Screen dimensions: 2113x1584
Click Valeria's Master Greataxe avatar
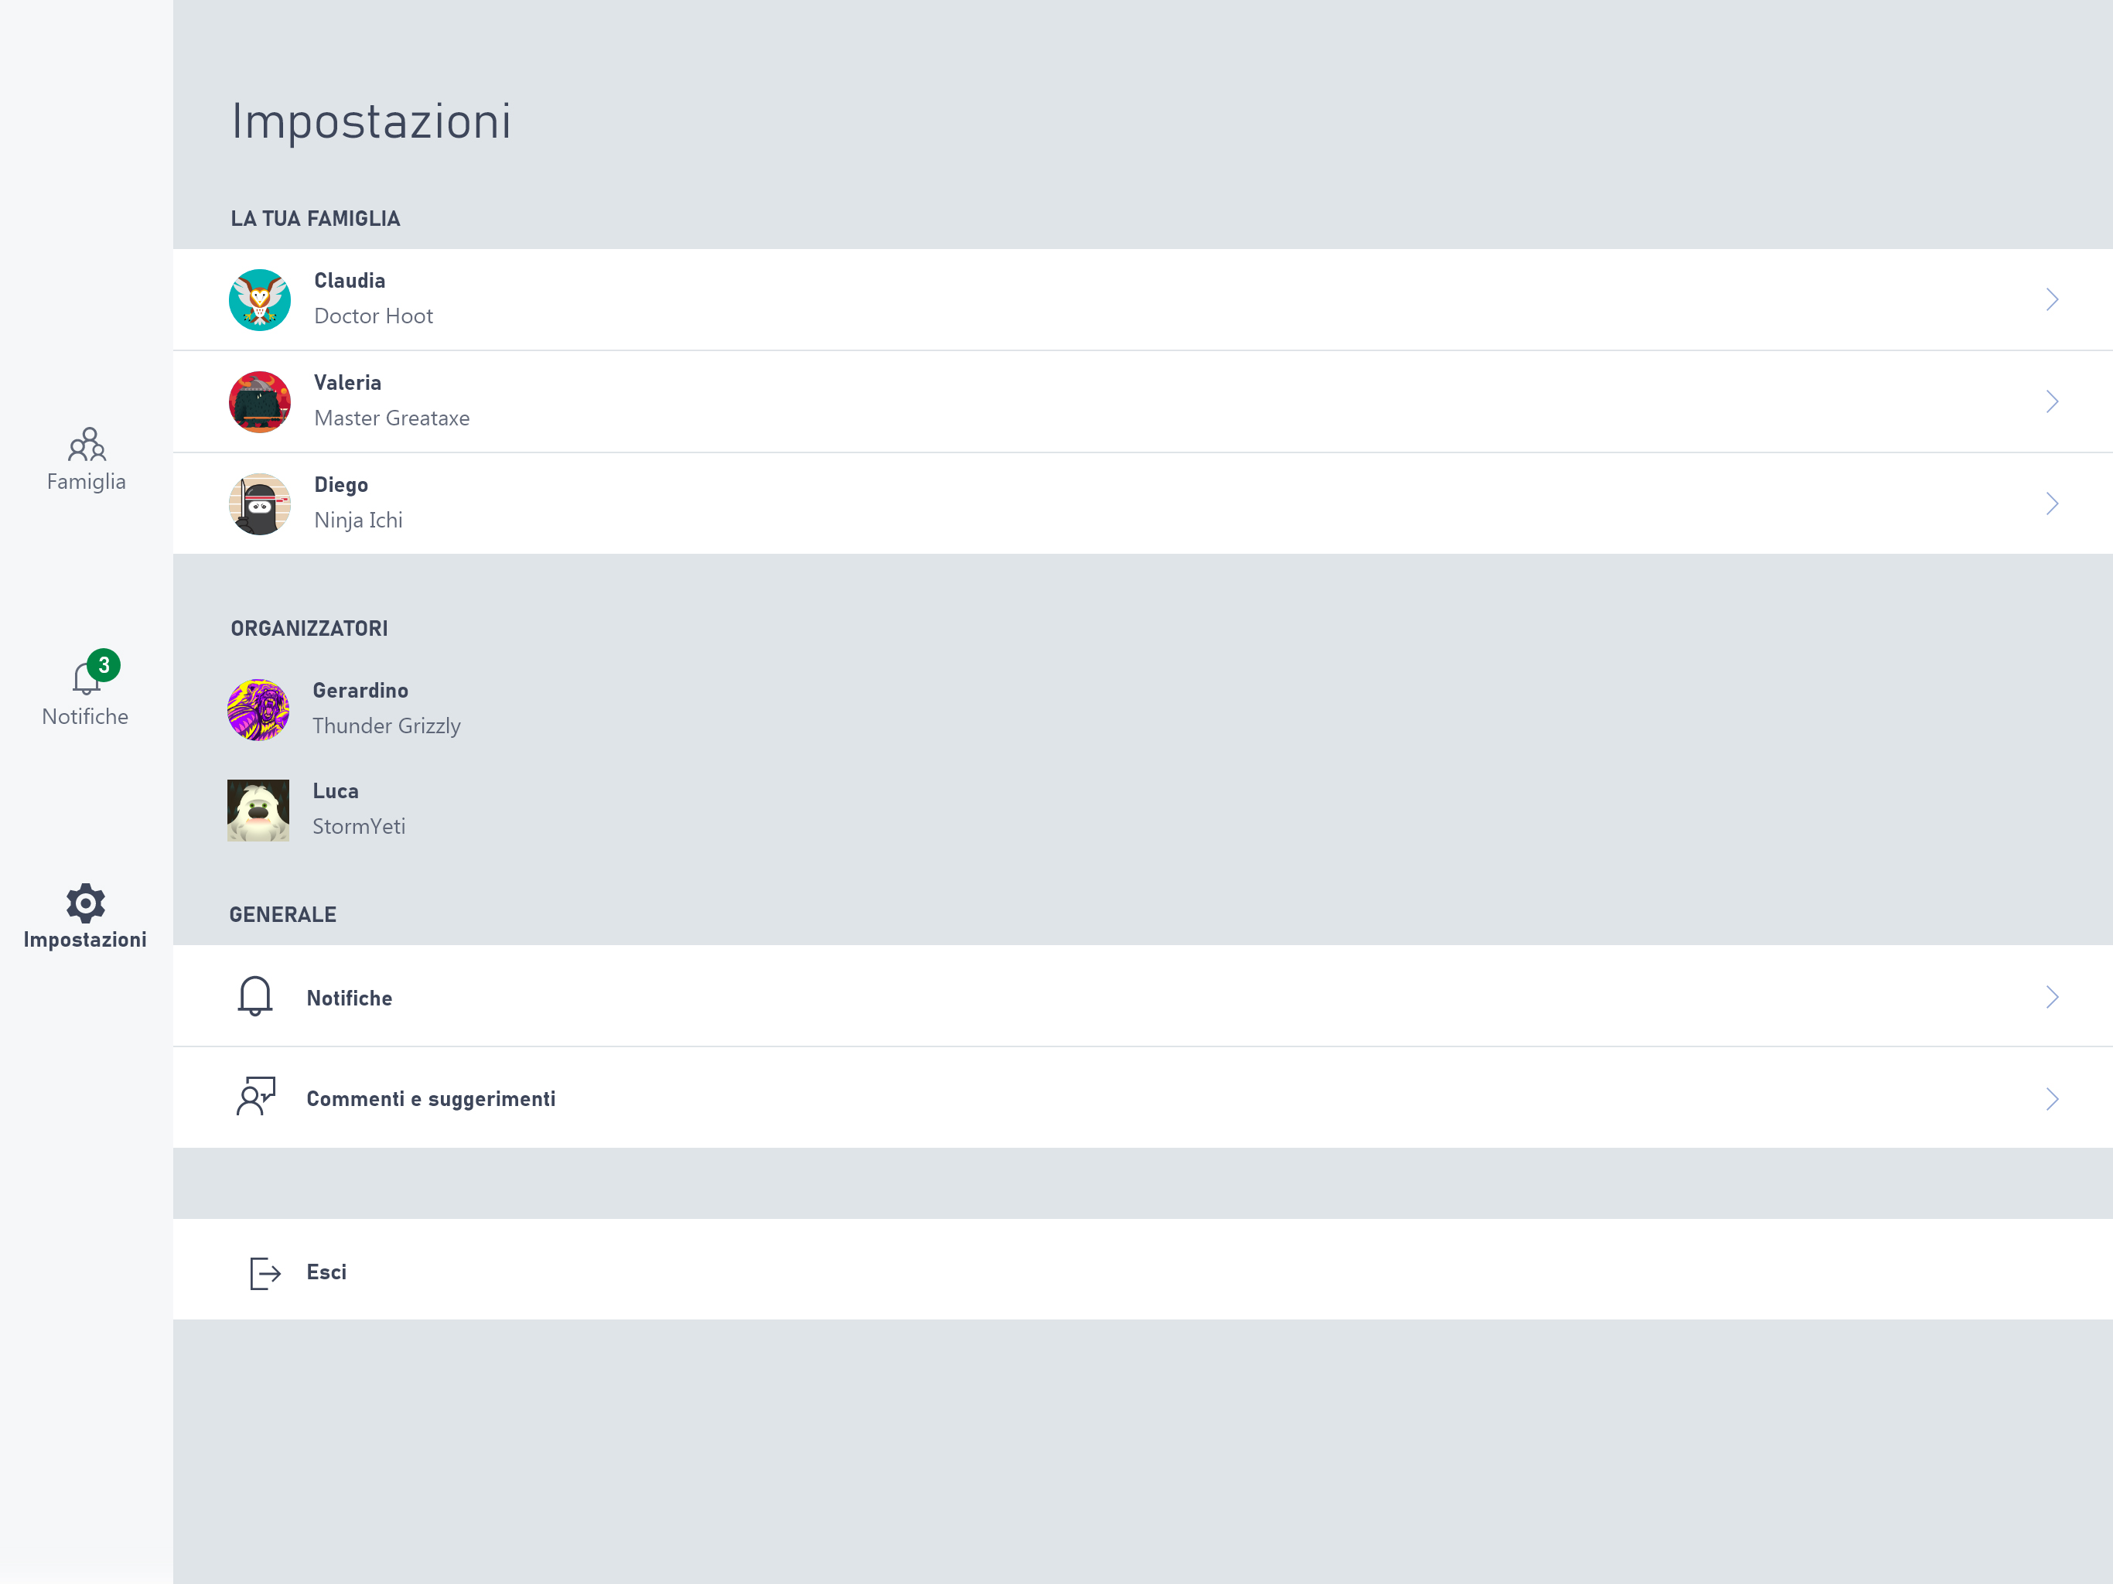click(260, 402)
